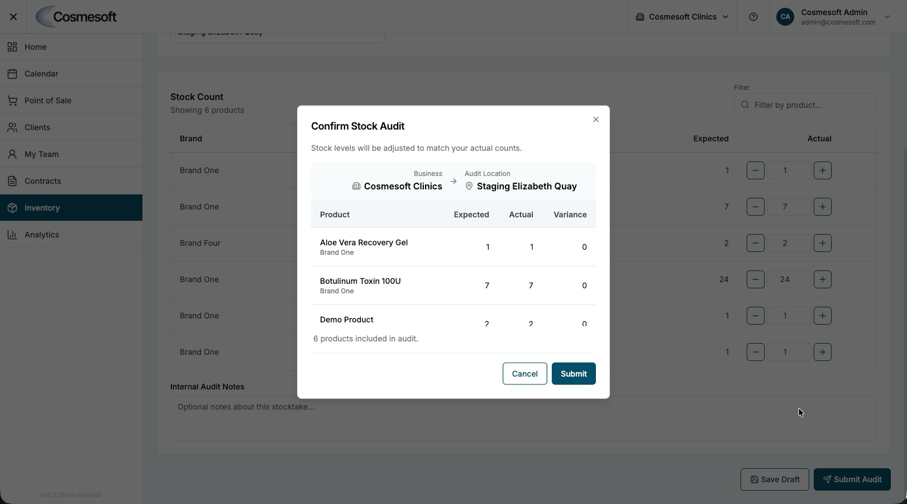Open the help question-mark icon
This screenshot has width=907, height=504.
tap(753, 17)
